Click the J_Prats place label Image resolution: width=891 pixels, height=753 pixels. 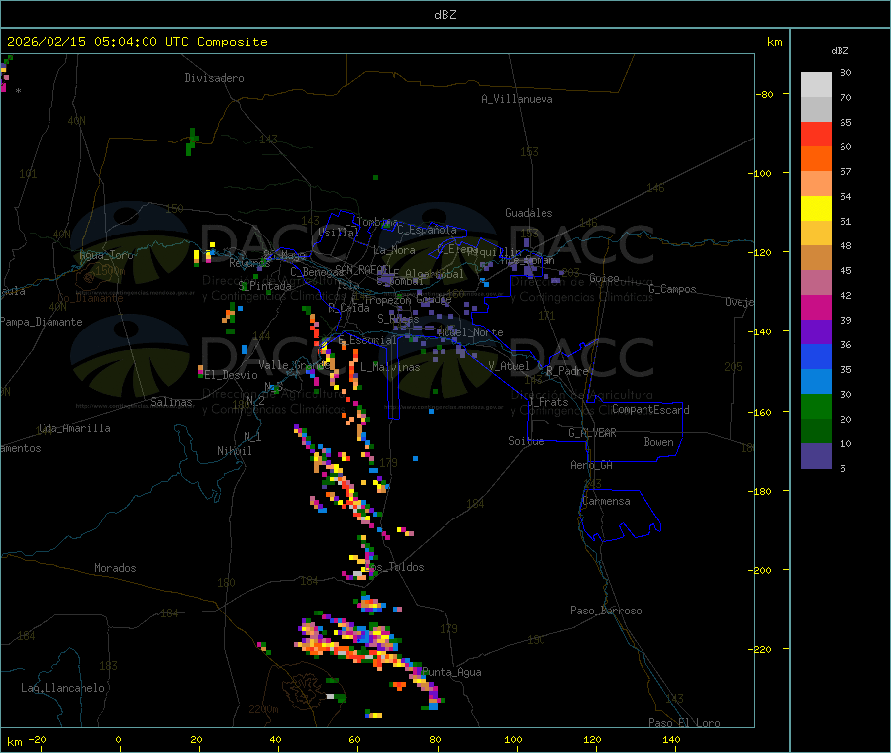tap(547, 402)
